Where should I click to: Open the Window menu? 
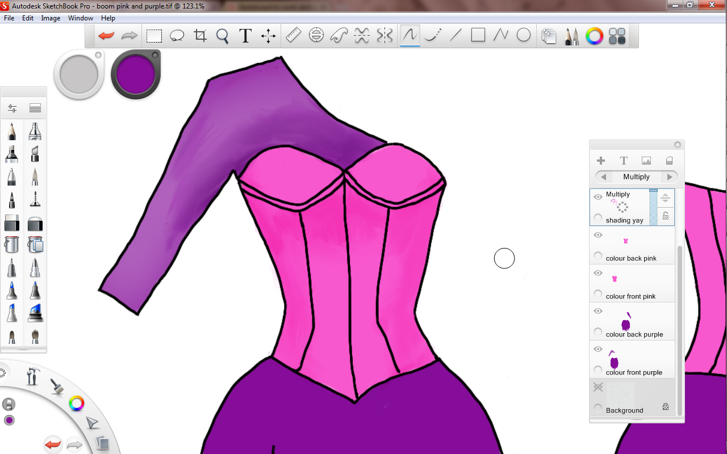80,18
